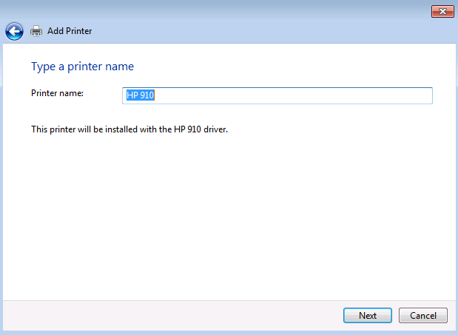Go back using the blue arrow button
The height and width of the screenshot is (335, 458).
(x=14, y=31)
